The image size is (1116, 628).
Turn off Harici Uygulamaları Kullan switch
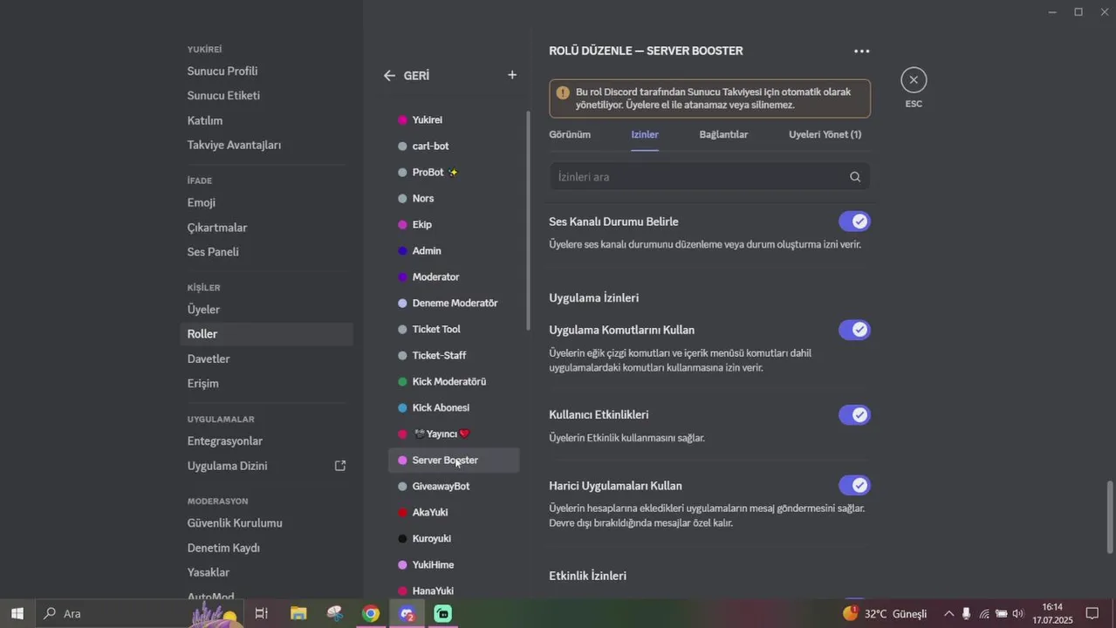(854, 485)
